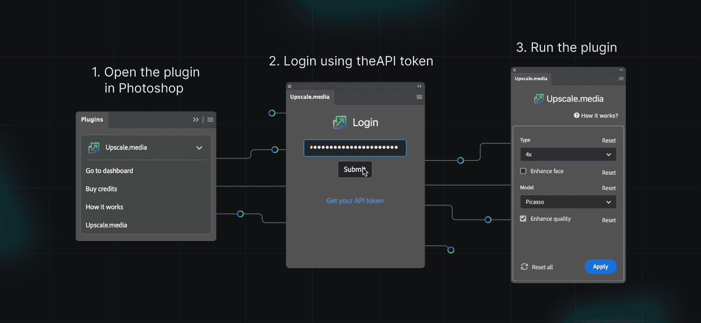Click the collapse arrows on the Login panel

419,86
